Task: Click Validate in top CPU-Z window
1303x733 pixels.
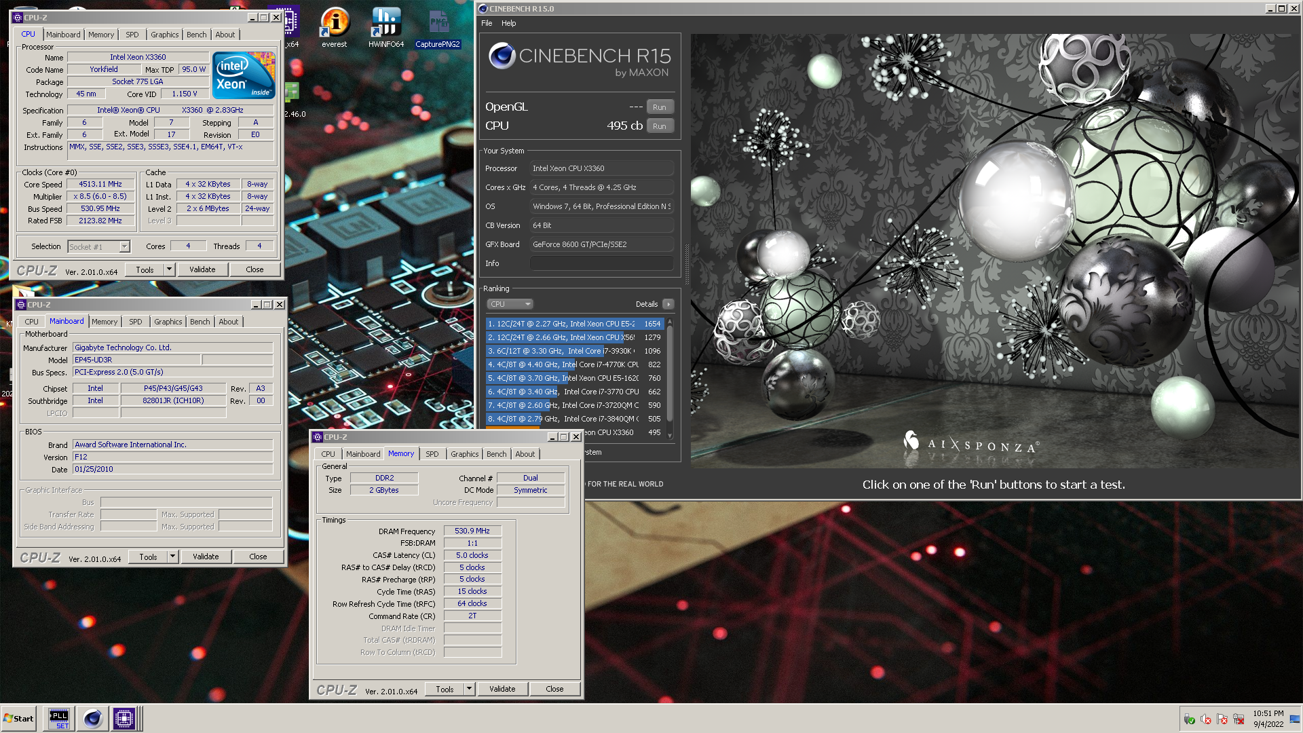Action: [202, 269]
